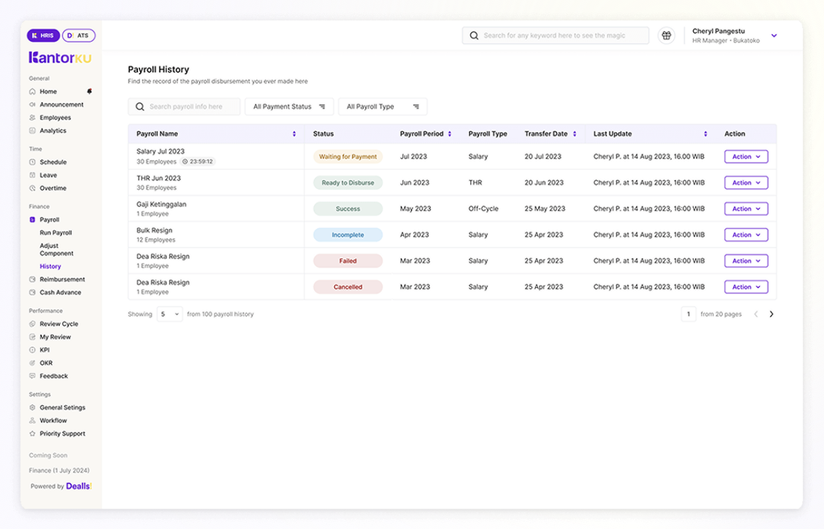Click the 25 May 2023 transfer date
The height and width of the screenshot is (529, 824).
(545, 208)
